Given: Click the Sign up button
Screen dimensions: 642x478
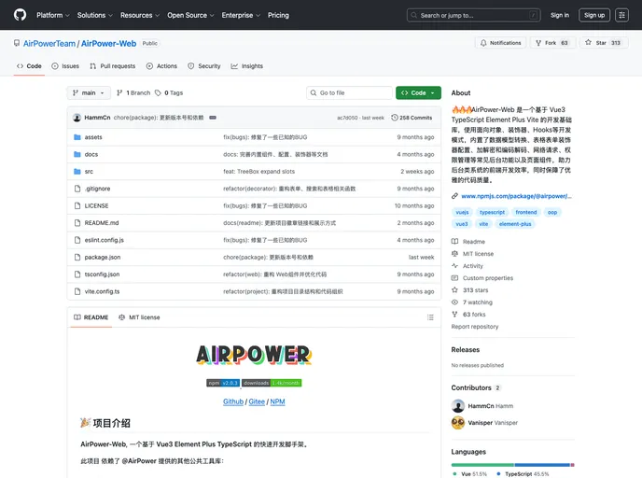Looking at the screenshot, I should pos(593,15).
